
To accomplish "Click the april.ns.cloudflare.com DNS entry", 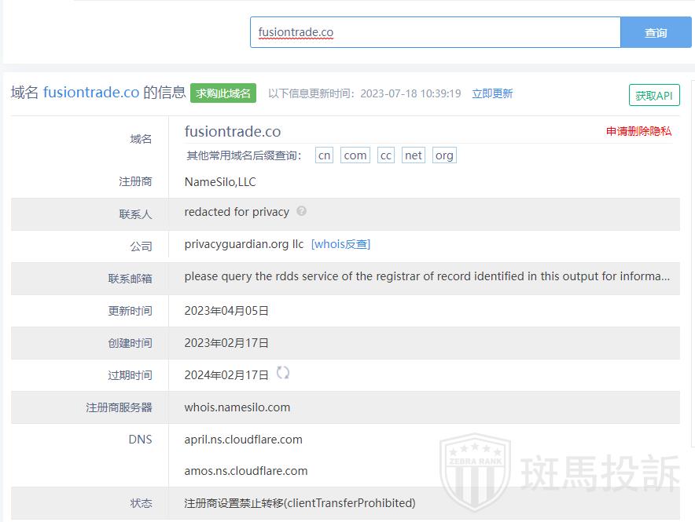I will coord(243,440).
